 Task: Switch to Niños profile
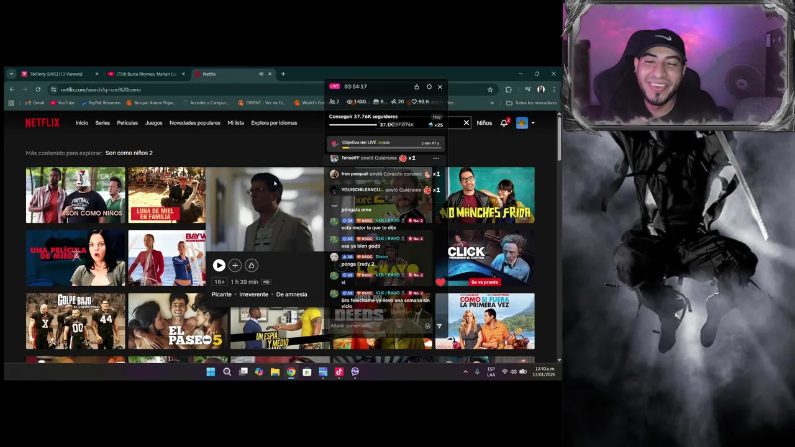[484, 123]
